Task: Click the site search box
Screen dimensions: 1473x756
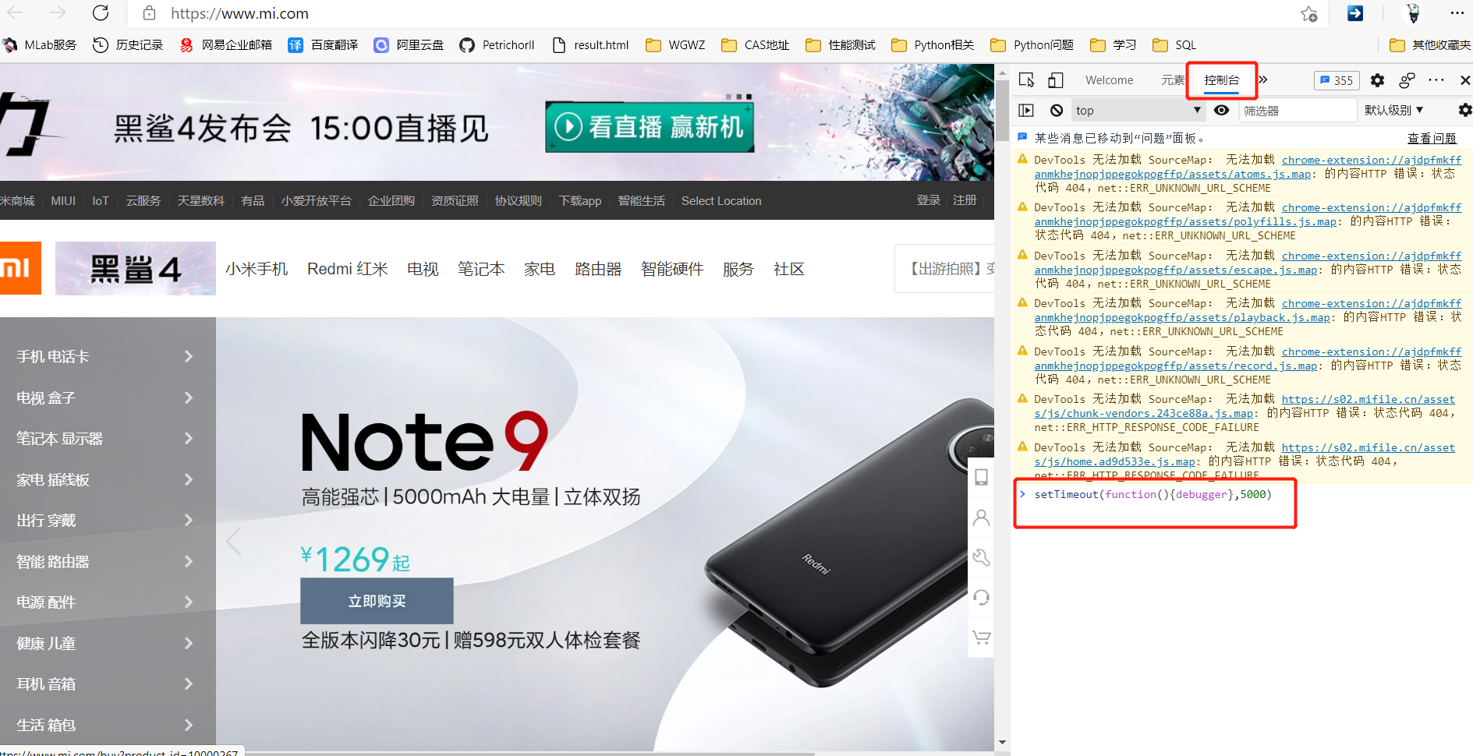Action: (x=944, y=269)
